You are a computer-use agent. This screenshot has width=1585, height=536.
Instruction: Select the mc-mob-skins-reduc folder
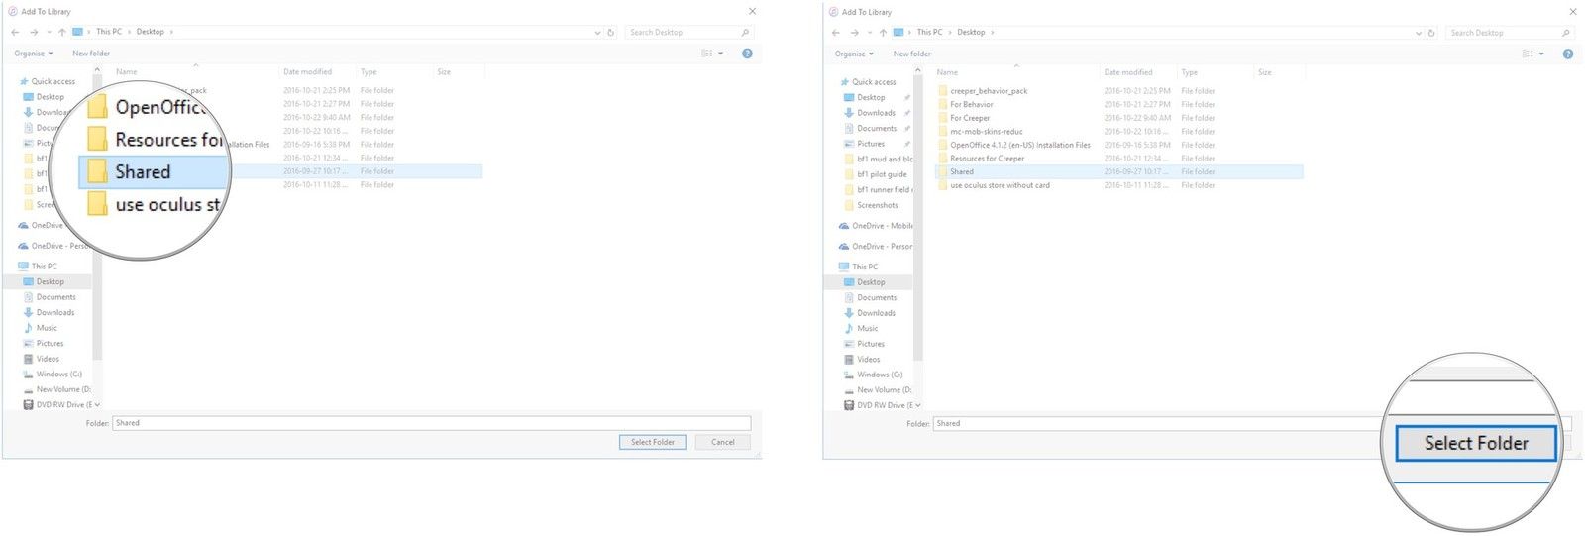(x=986, y=131)
